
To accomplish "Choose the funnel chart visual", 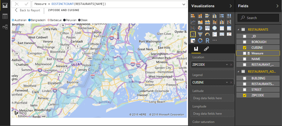I will pyautogui.click(x=200, y=34).
